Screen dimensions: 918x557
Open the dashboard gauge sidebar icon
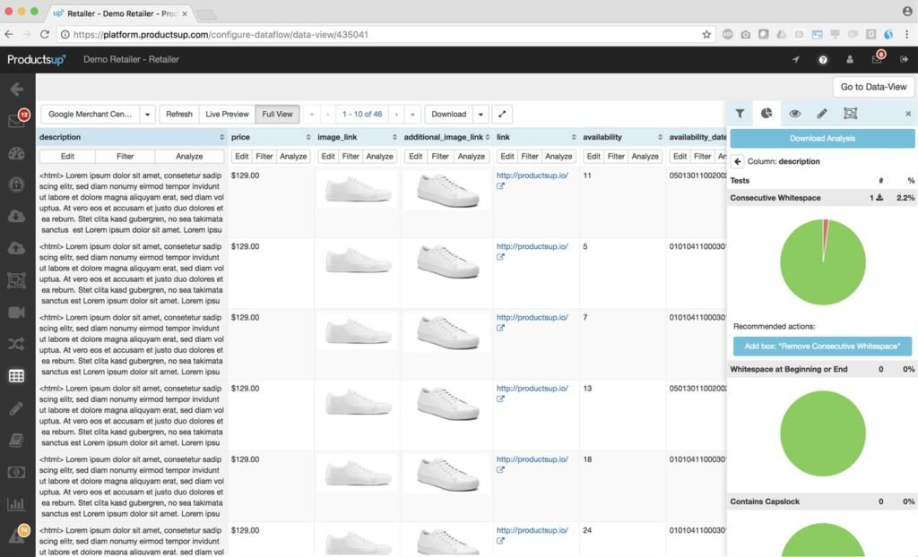coord(16,153)
